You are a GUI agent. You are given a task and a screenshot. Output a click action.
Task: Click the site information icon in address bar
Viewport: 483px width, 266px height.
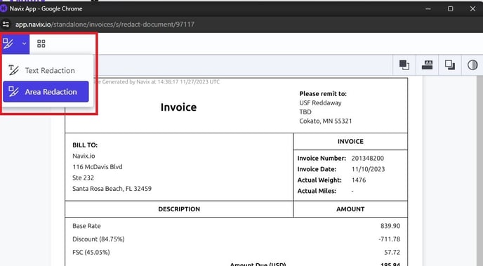coord(6,25)
